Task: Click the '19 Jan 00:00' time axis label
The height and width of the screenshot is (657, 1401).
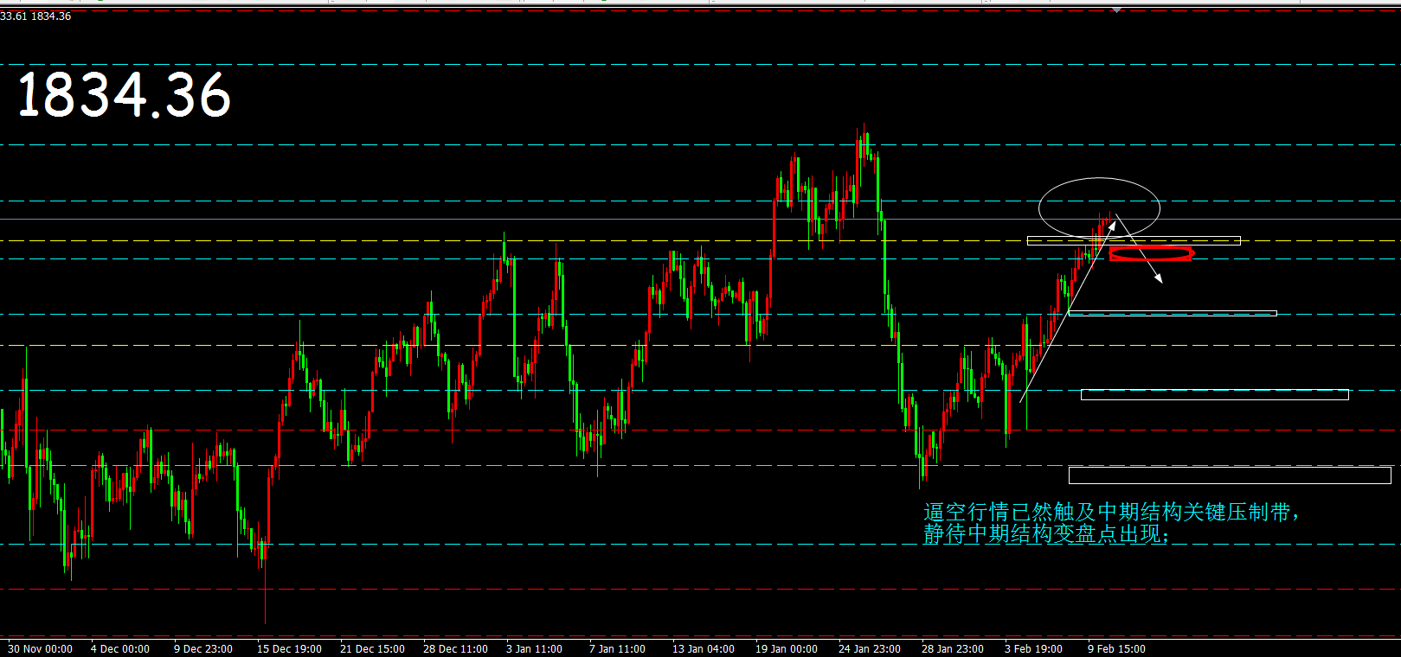Action: click(787, 648)
